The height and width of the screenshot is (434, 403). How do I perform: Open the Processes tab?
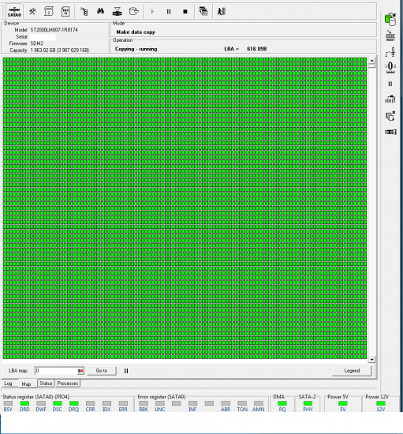tap(68, 383)
